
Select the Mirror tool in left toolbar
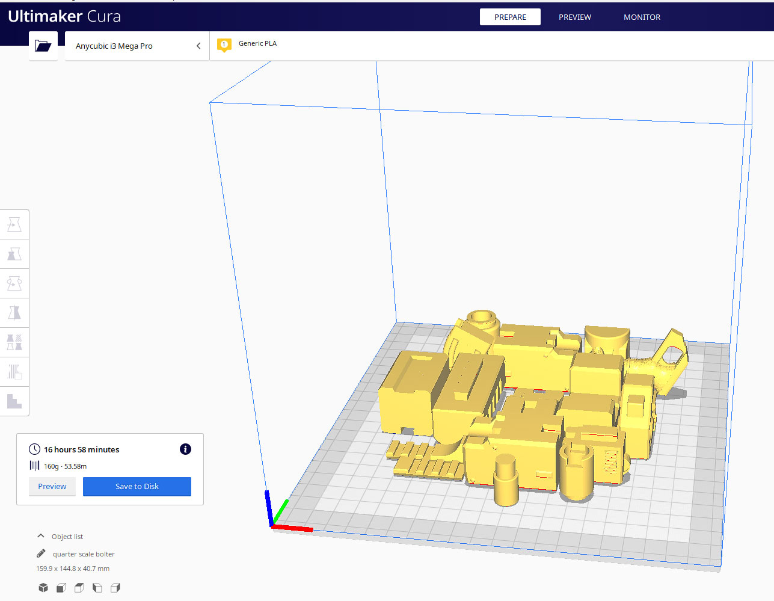14,313
